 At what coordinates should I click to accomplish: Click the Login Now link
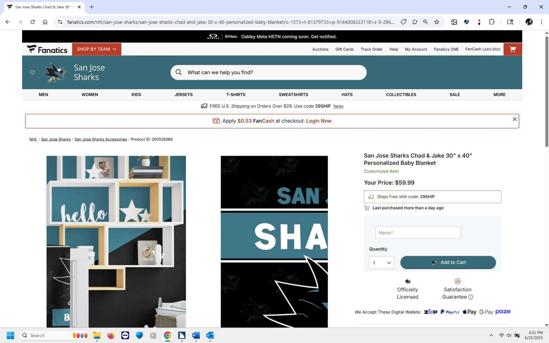319,121
